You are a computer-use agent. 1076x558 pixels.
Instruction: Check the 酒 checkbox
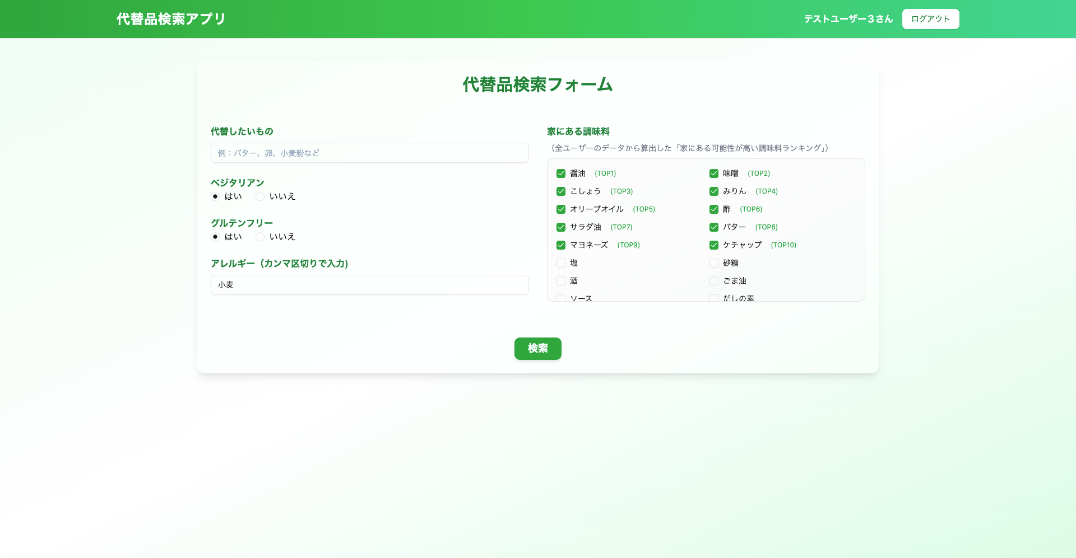[561, 281]
